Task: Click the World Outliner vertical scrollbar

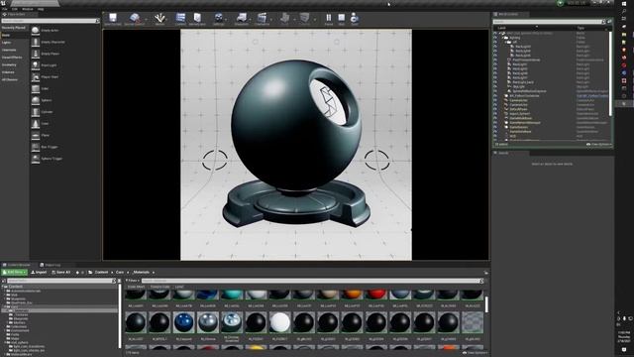Action: (610, 72)
